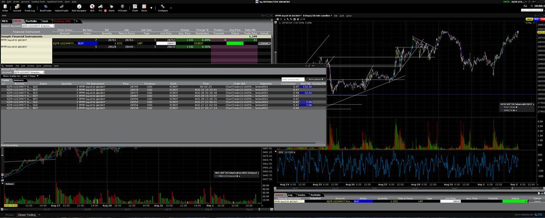Open the main View menu

pyautogui.click(x=67, y=2)
